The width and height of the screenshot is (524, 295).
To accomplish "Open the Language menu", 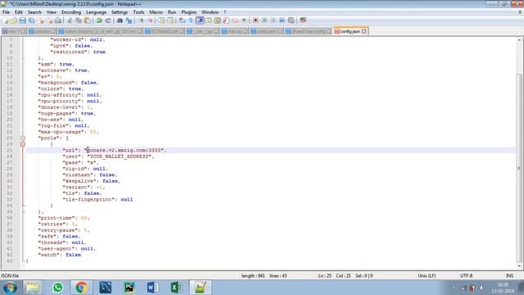I will (x=96, y=12).
